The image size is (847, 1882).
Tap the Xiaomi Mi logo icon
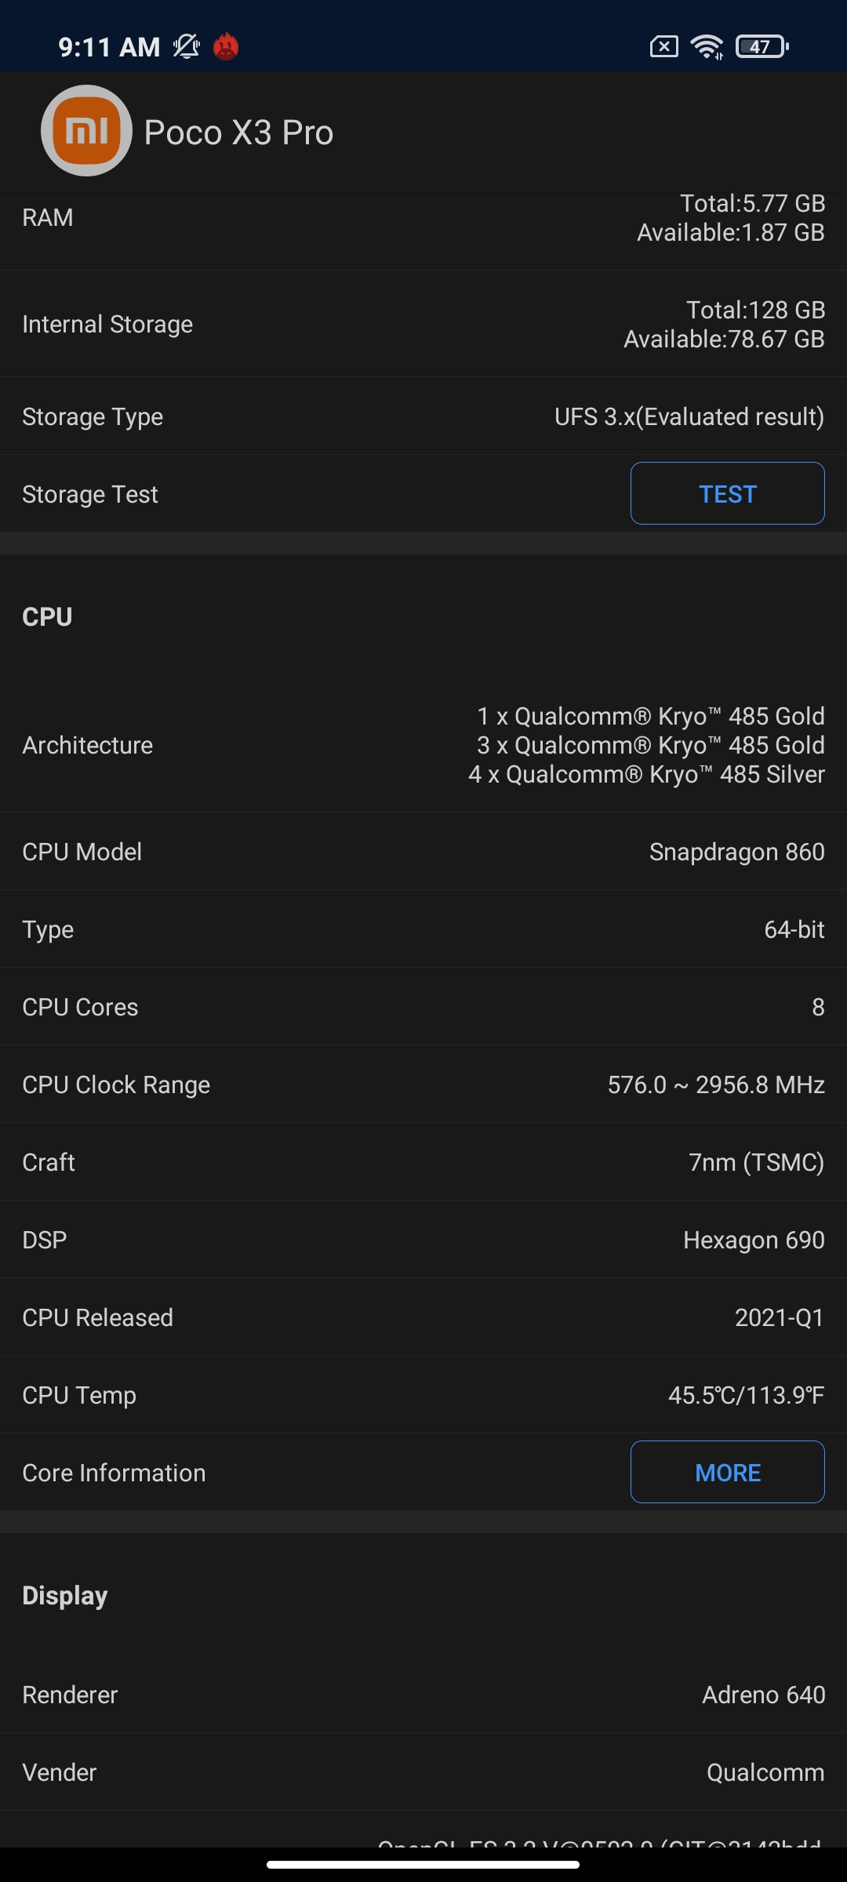click(x=86, y=131)
